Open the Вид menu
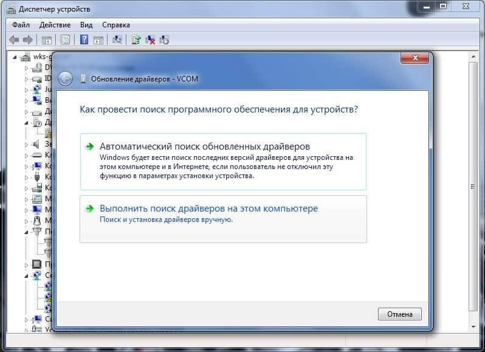This screenshot has width=485, height=352. click(86, 25)
